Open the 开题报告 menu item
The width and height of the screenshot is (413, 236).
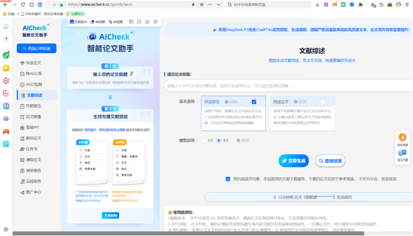[31, 106]
